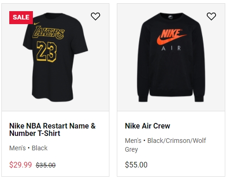Click the $29.99 sale price
The width and height of the screenshot is (229, 180).
click(x=20, y=165)
